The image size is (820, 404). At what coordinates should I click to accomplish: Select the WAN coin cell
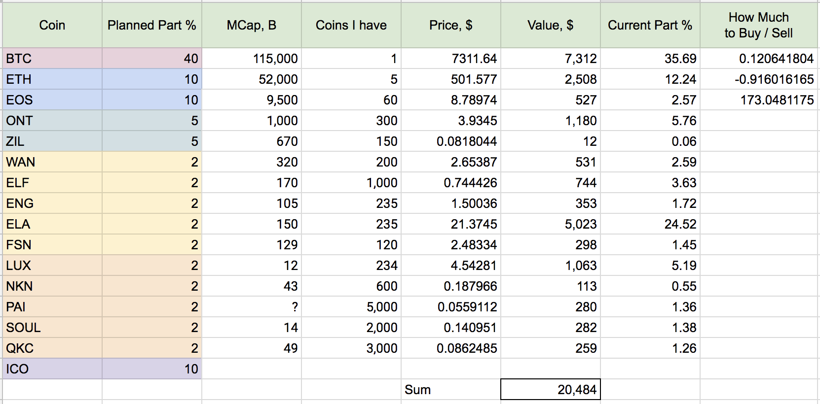coord(52,162)
